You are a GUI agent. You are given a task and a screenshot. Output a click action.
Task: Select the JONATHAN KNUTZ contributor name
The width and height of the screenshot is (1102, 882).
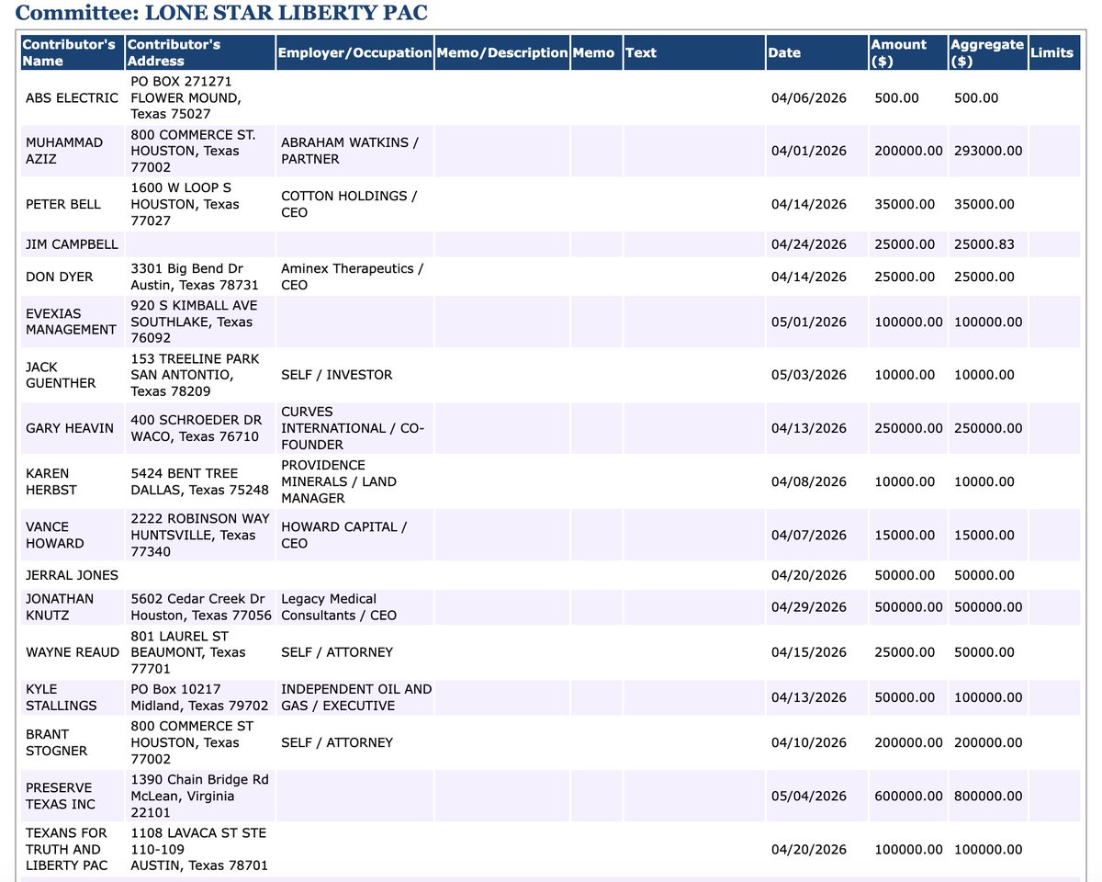[x=61, y=607]
